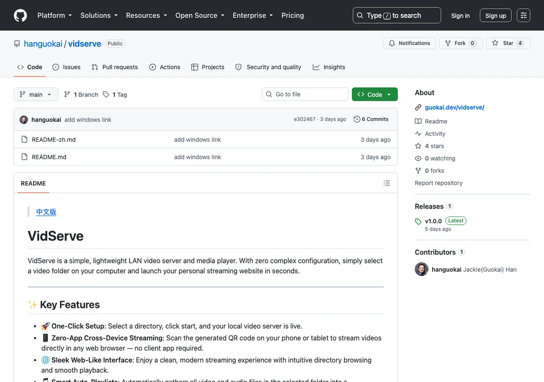Click the tag icon beside v1.0.0
Image resolution: width=544 pixels, height=382 pixels.
click(418, 221)
